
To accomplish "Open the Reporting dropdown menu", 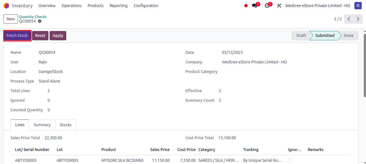I will 118,6.
